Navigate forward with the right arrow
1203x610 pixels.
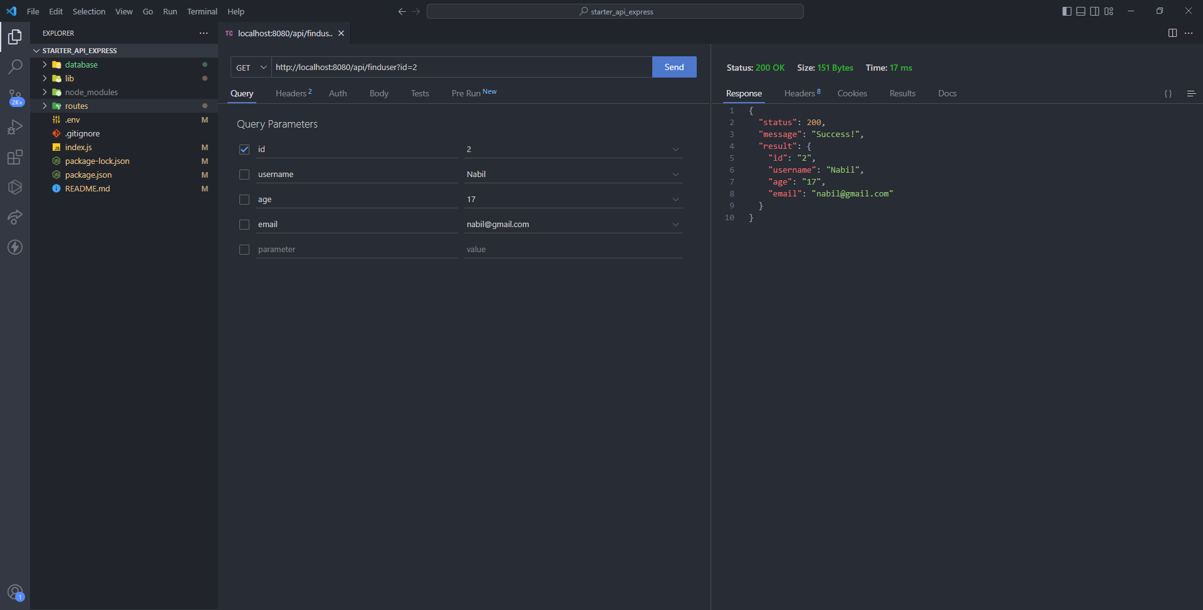416,11
